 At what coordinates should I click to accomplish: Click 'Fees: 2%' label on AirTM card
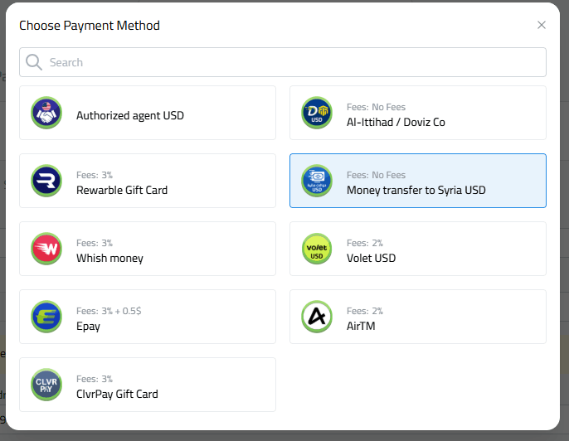pos(365,311)
